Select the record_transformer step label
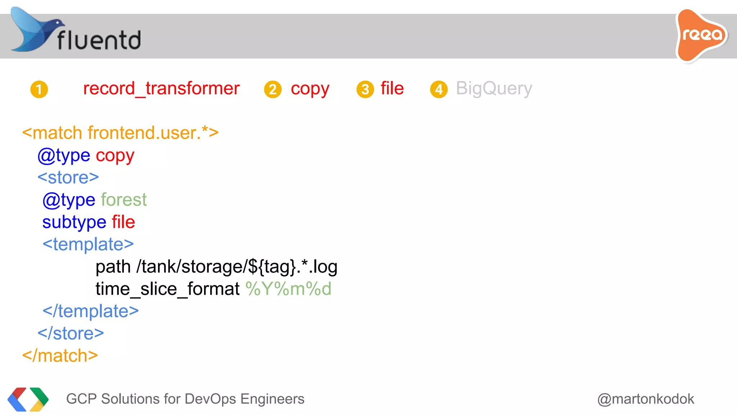Screen dimensions: 737x415 click(161, 89)
